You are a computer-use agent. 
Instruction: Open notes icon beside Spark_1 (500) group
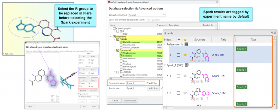[x=187, y=65]
